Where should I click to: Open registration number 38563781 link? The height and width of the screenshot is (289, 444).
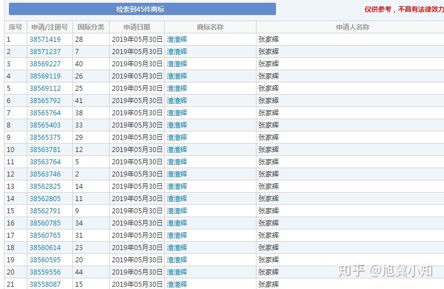coord(45,150)
